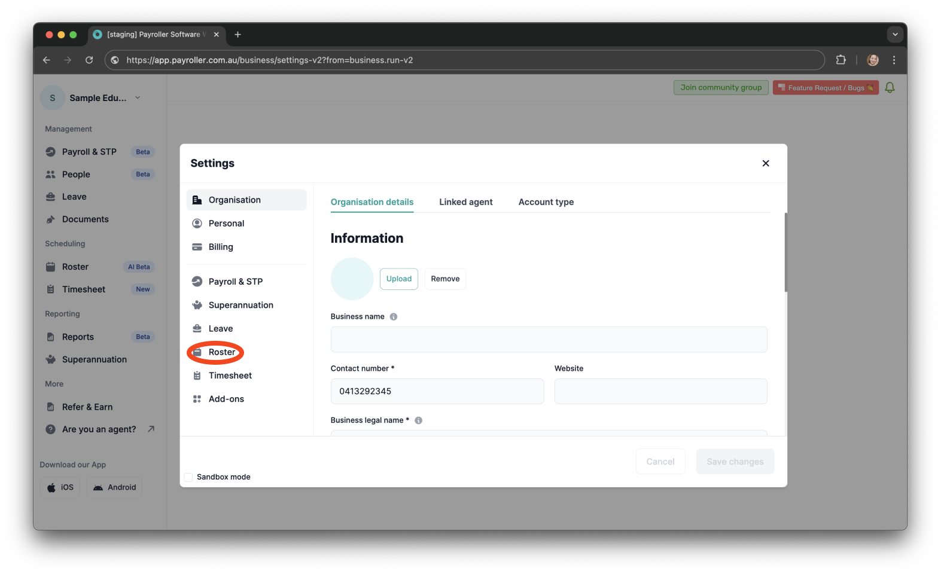Open Roster settings in dialog
Viewport: 941px width, 574px height.
[x=246, y=352]
